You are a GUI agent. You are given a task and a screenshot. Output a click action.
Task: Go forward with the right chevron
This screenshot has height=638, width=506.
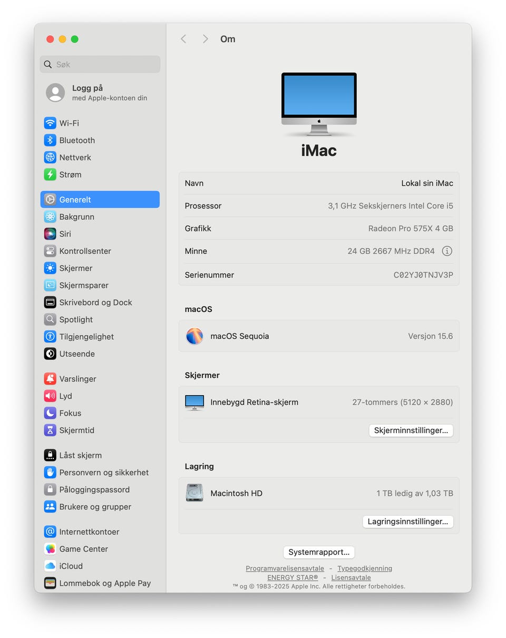point(205,39)
